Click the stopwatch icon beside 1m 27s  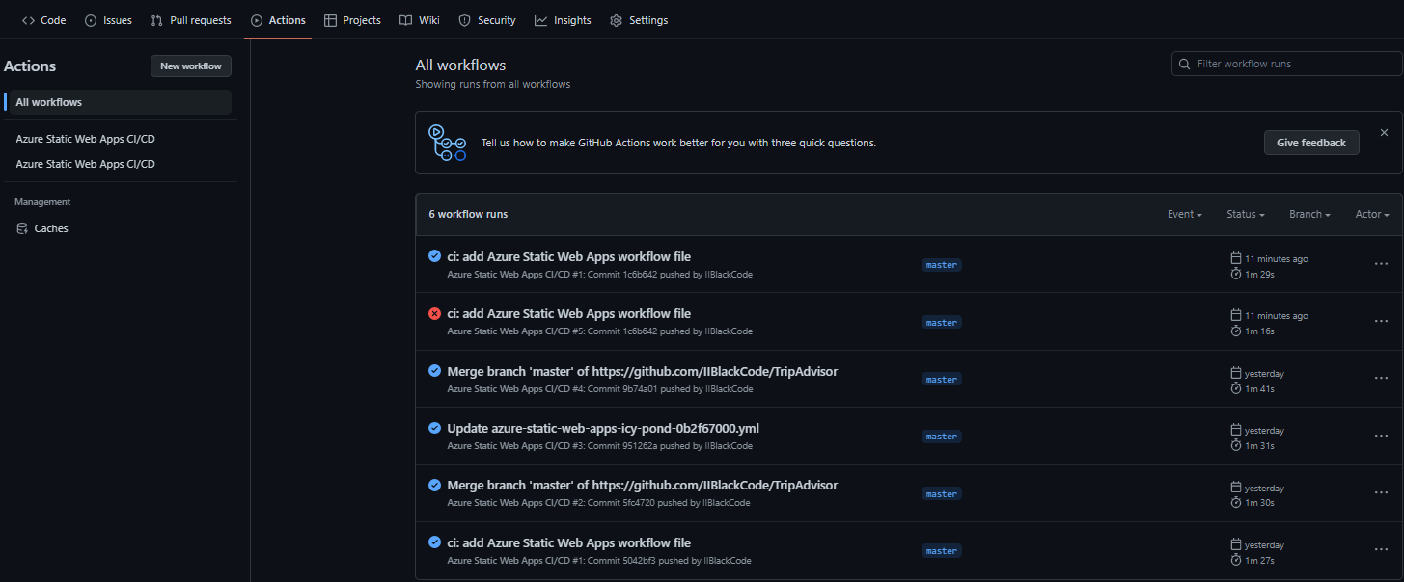1236,560
